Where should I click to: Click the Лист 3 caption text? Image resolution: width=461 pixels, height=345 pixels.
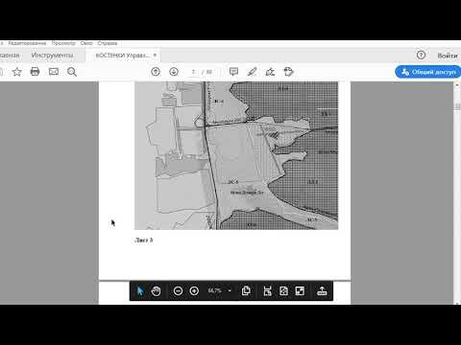pos(144,241)
